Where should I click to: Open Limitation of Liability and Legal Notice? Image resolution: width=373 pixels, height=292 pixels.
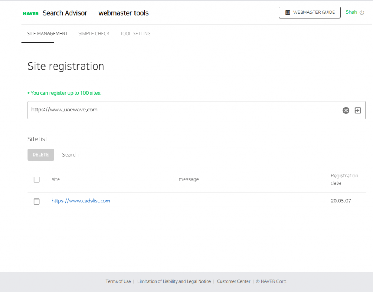tap(174, 281)
